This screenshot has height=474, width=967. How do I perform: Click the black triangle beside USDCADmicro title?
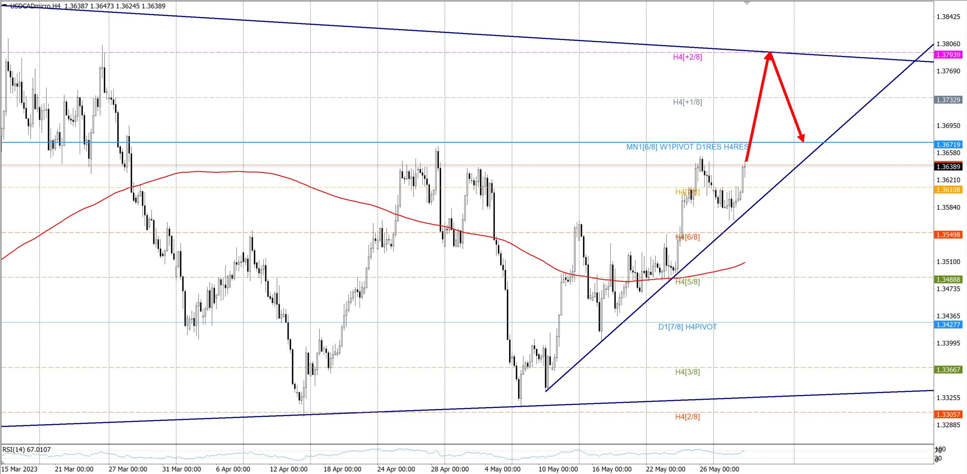click(5, 5)
